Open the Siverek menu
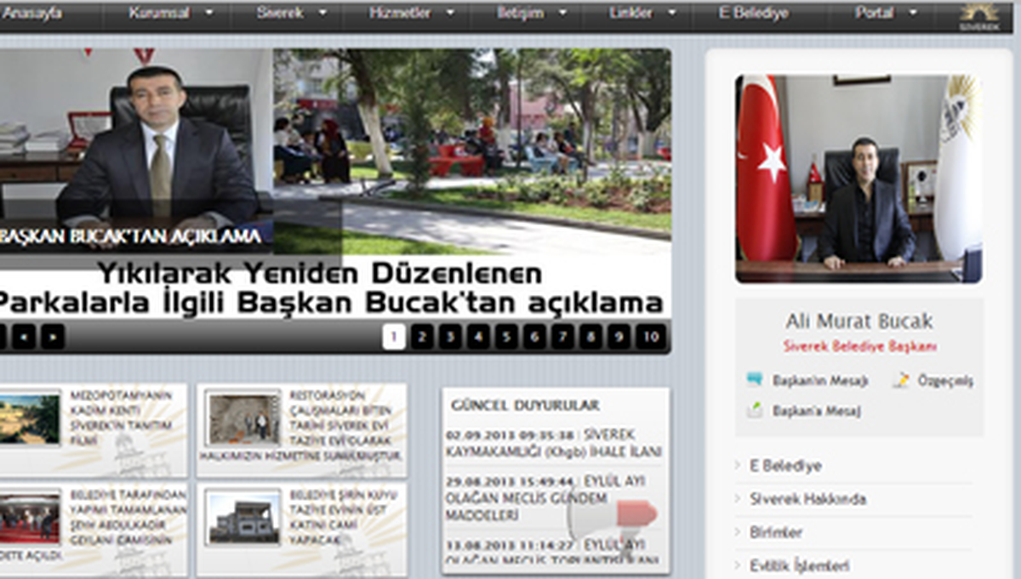1021x579 pixels. point(279,14)
